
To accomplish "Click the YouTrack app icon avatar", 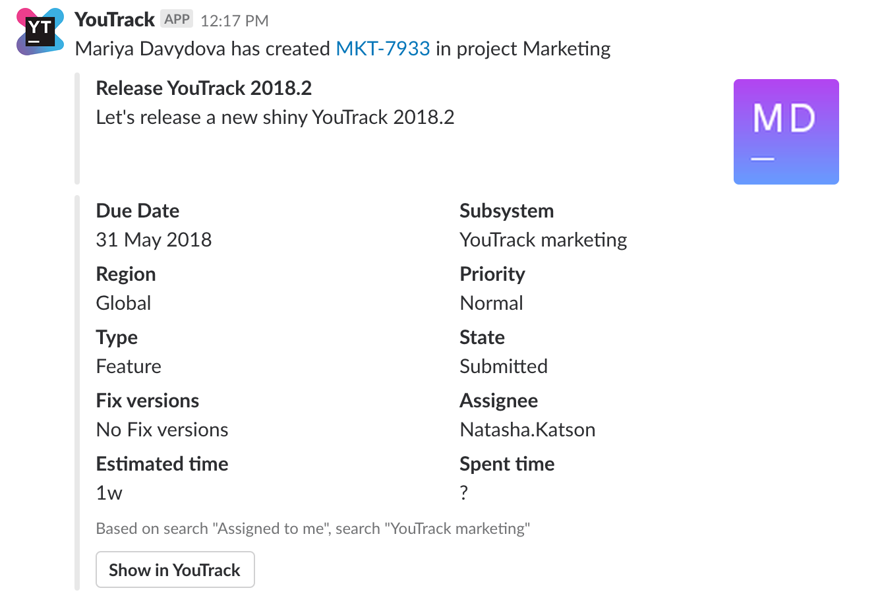I will [40, 31].
